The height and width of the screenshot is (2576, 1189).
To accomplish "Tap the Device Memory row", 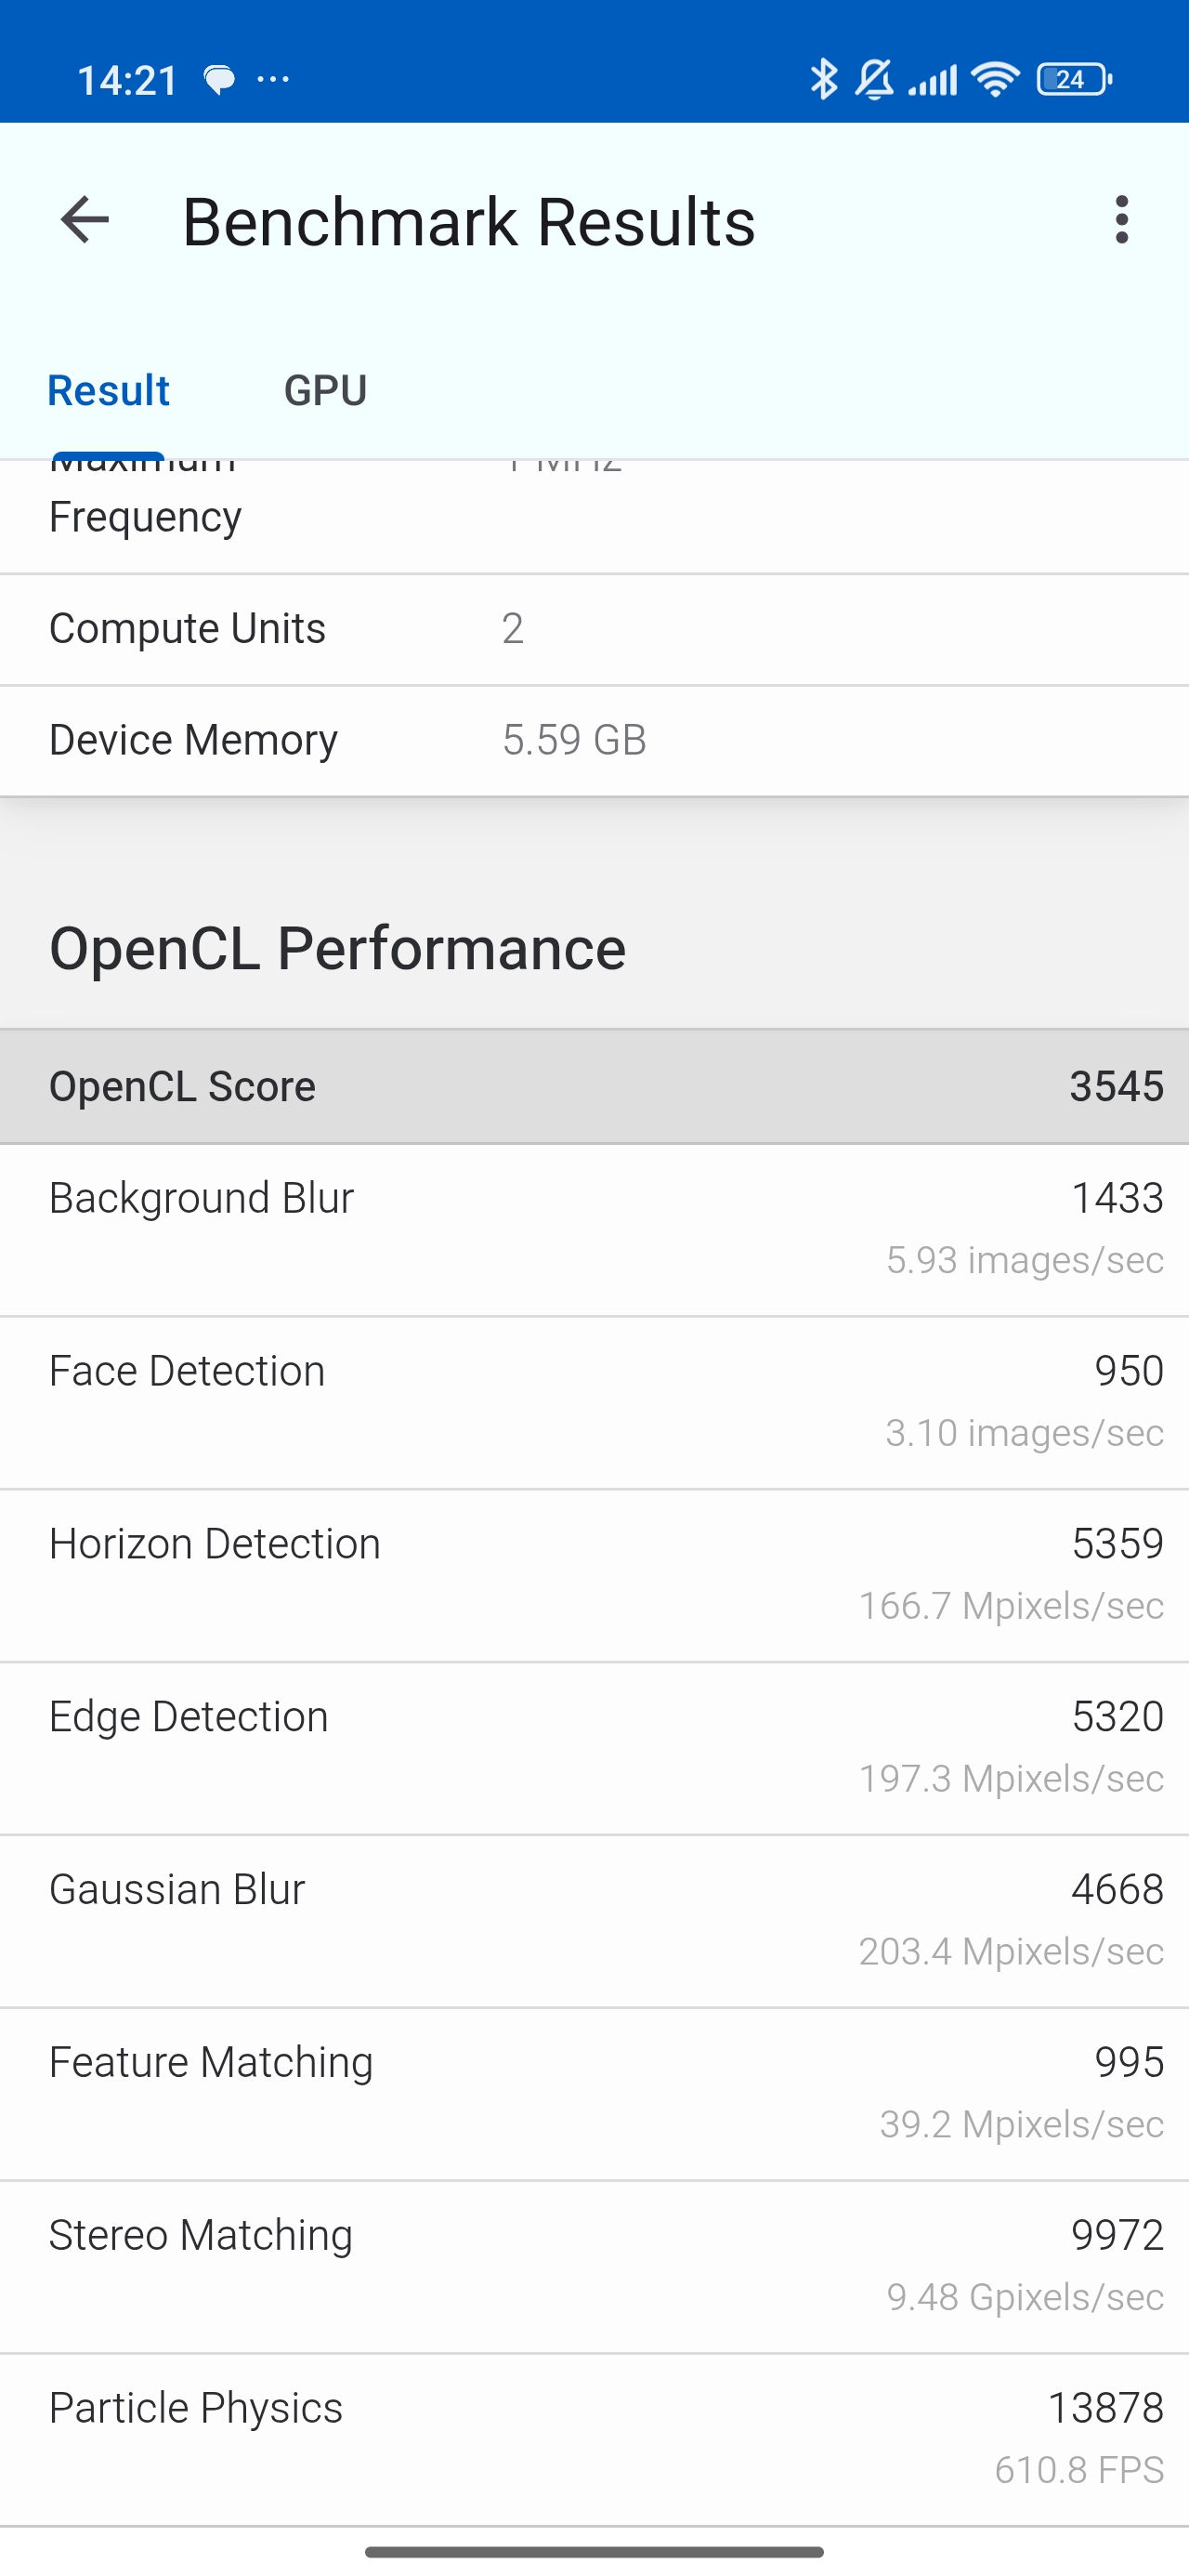I will [594, 740].
